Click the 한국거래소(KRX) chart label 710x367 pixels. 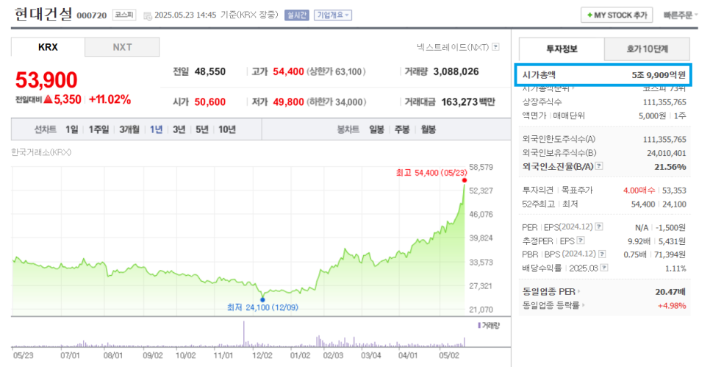(41, 152)
